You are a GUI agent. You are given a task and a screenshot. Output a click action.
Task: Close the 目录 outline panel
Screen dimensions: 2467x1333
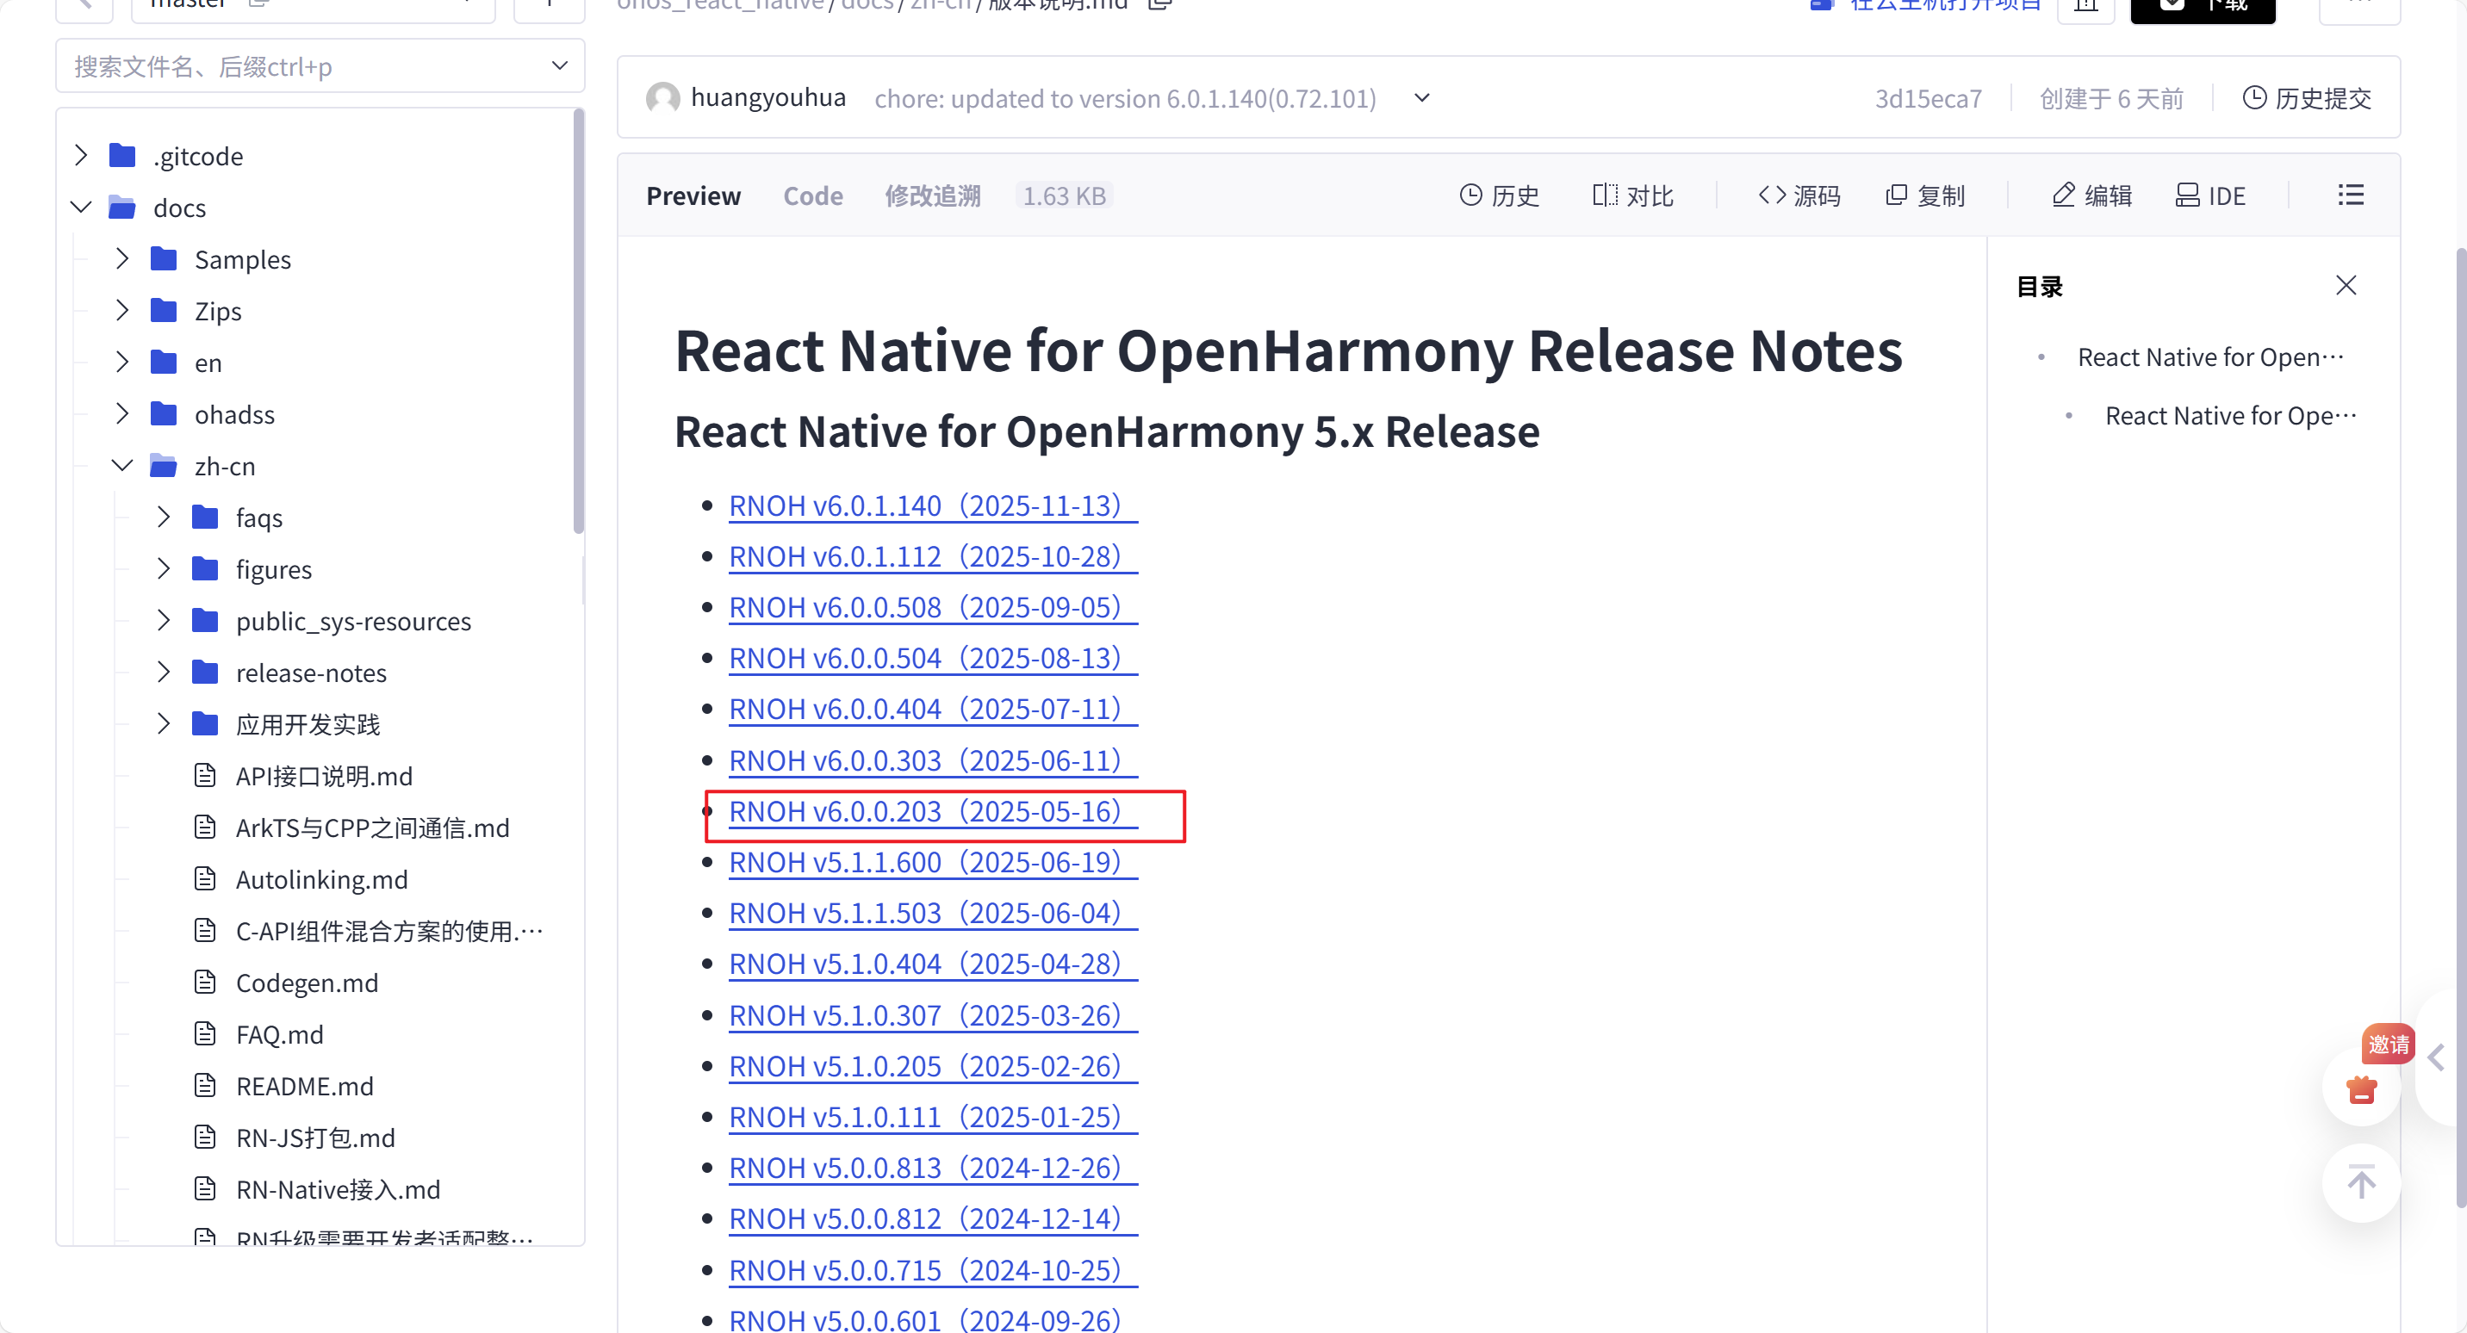[2346, 285]
